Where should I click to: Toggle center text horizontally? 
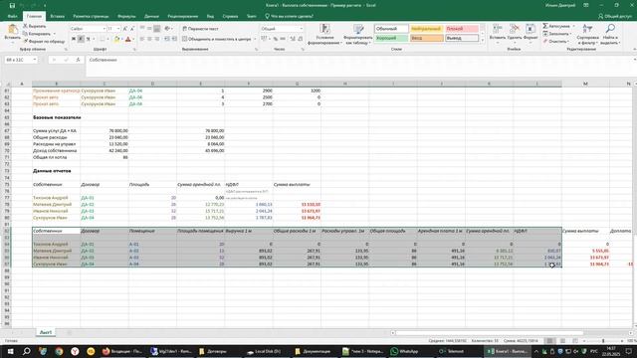(149, 39)
